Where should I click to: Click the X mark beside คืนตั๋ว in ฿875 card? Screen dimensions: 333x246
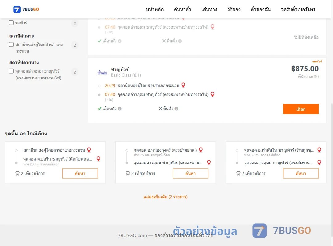pyautogui.click(x=161, y=109)
